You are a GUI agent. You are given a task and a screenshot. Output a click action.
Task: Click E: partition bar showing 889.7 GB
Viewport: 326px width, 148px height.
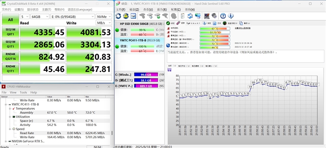[146, 86]
